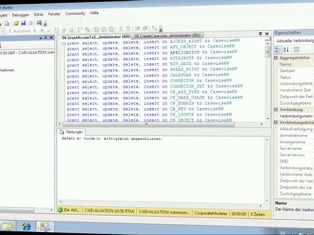Click the grant line for CONNECTOR_SET
314x235 pixels.
tap(155, 86)
